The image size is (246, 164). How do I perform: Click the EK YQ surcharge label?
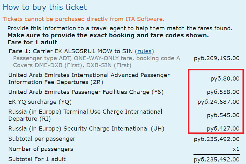40,102
